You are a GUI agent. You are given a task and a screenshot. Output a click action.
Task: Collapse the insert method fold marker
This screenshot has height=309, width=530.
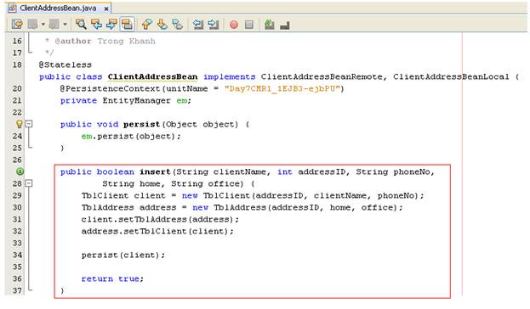[x=29, y=183]
